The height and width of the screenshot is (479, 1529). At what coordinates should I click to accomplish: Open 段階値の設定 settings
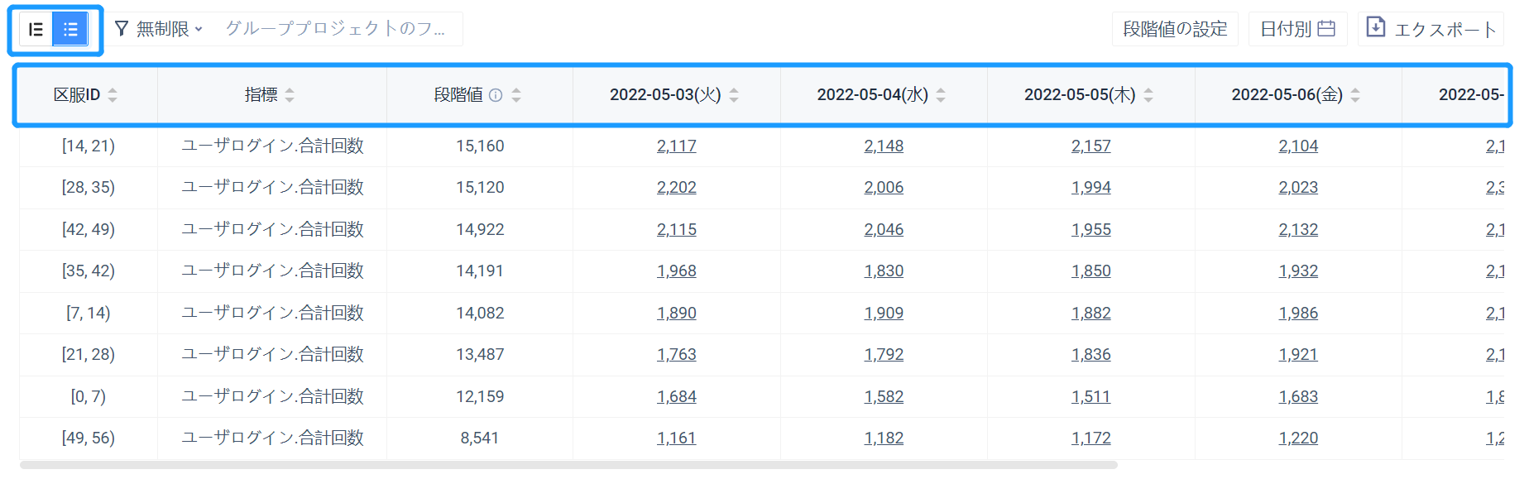(x=1175, y=29)
